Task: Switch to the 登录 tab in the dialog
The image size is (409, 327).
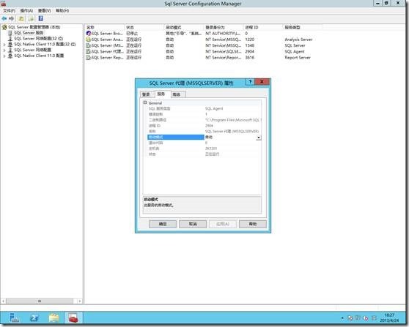Action: tap(146, 94)
